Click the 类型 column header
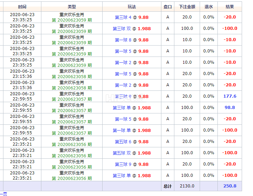This screenshot has height=196, width=253. [72, 7]
